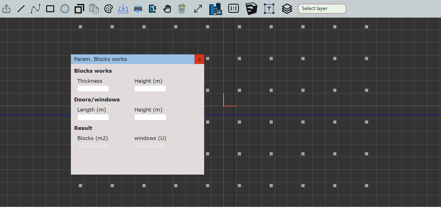The height and width of the screenshot is (208, 441).
Task: Open the stacked layers icon
Action: [287, 9]
